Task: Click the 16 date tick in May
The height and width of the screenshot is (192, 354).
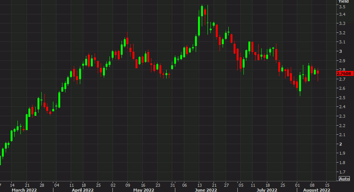Action: pyautogui.click(x=143, y=185)
